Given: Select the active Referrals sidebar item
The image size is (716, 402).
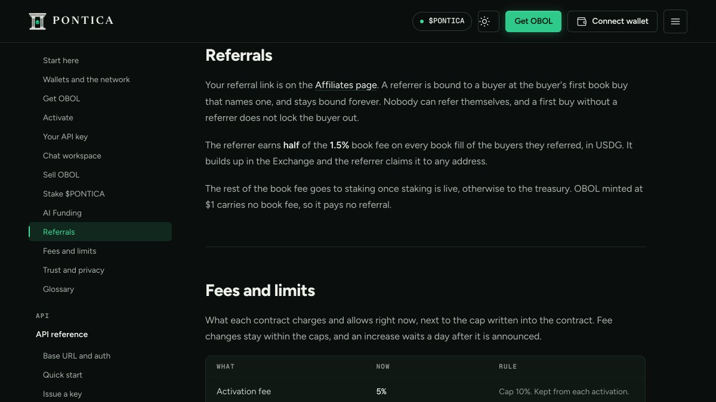Looking at the screenshot, I should click(x=100, y=232).
